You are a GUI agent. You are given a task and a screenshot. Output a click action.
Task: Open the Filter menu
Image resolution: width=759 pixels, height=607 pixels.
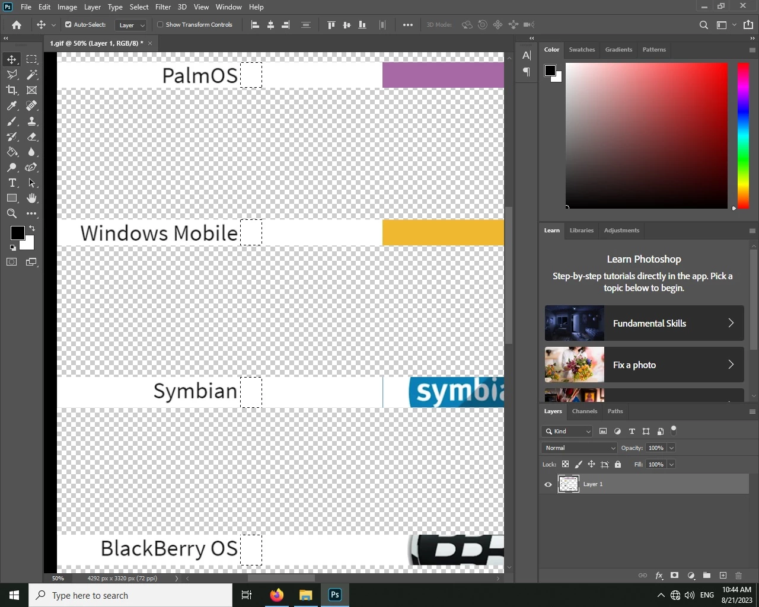163,7
